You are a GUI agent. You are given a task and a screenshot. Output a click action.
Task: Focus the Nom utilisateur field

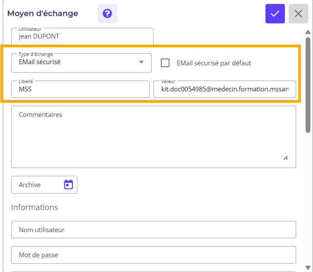(153, 230)
